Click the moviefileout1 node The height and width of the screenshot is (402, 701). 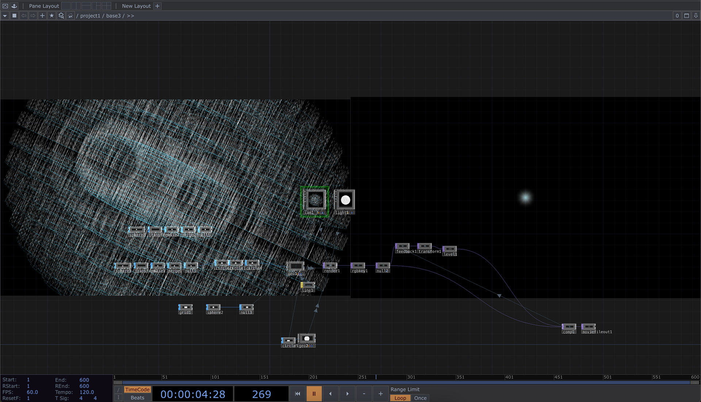(x=589, y=327)
